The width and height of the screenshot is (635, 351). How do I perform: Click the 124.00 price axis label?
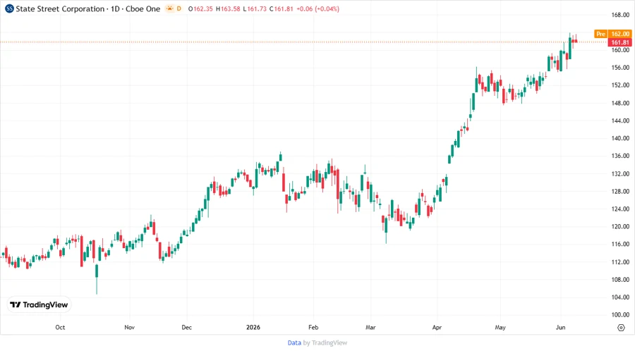click(620, 209)
